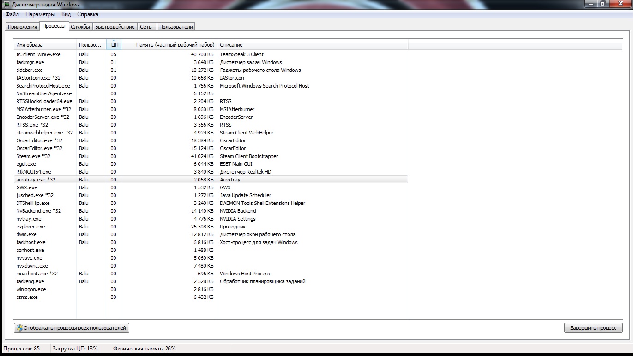Click DAEMON Tools Shell Extensions Helper text
633x356 pixels.
click(x=262, y=203)
